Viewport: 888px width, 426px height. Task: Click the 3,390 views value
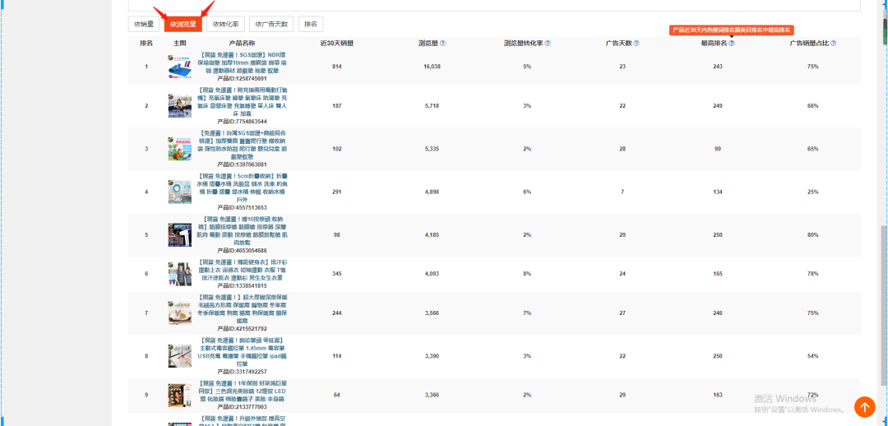pos(432,356)
